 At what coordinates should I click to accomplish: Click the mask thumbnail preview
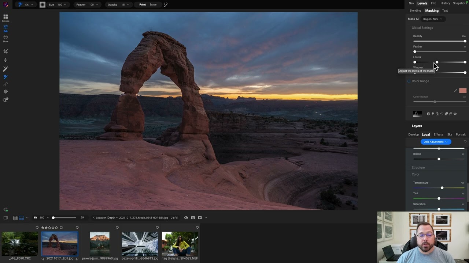417,114
